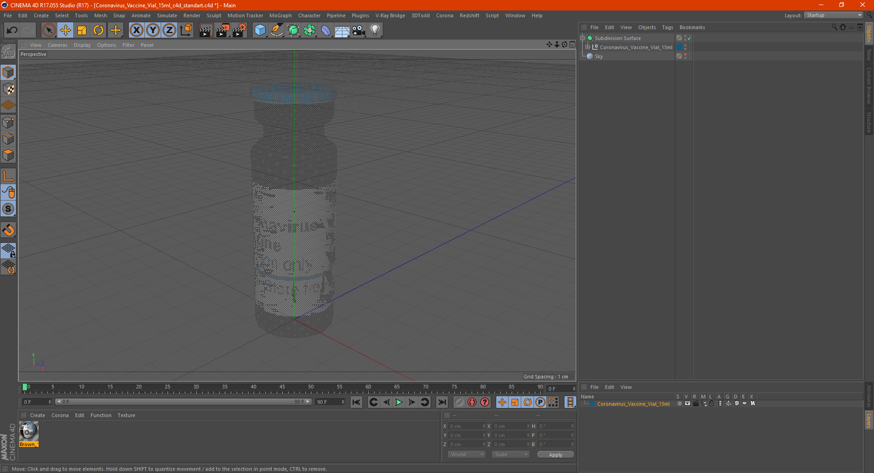The width and height of the screenshot is (874, 473).
Task: Select the Sky object
Action: click(x=599, y=56)
